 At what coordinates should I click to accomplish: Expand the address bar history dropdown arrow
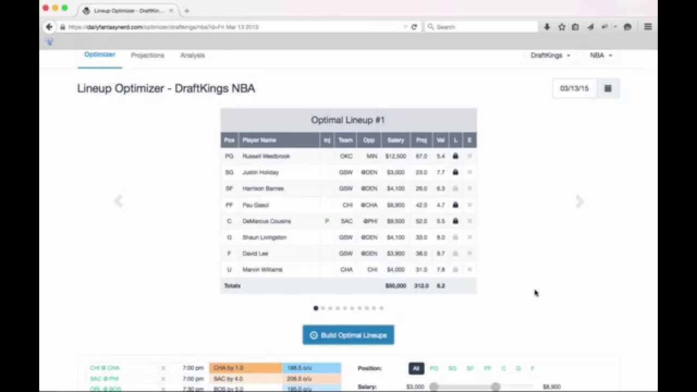point(405,27)
